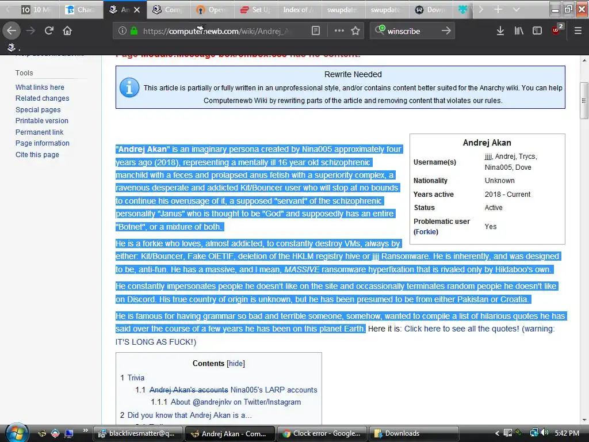Click 'Click here to see all the quotes!' link

click(x=462, y=329)
